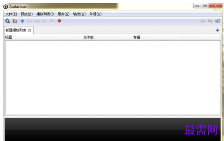Start playback with the play button
Image resolution: width=224 pixels, height=141 pixels.
[44, 21]
